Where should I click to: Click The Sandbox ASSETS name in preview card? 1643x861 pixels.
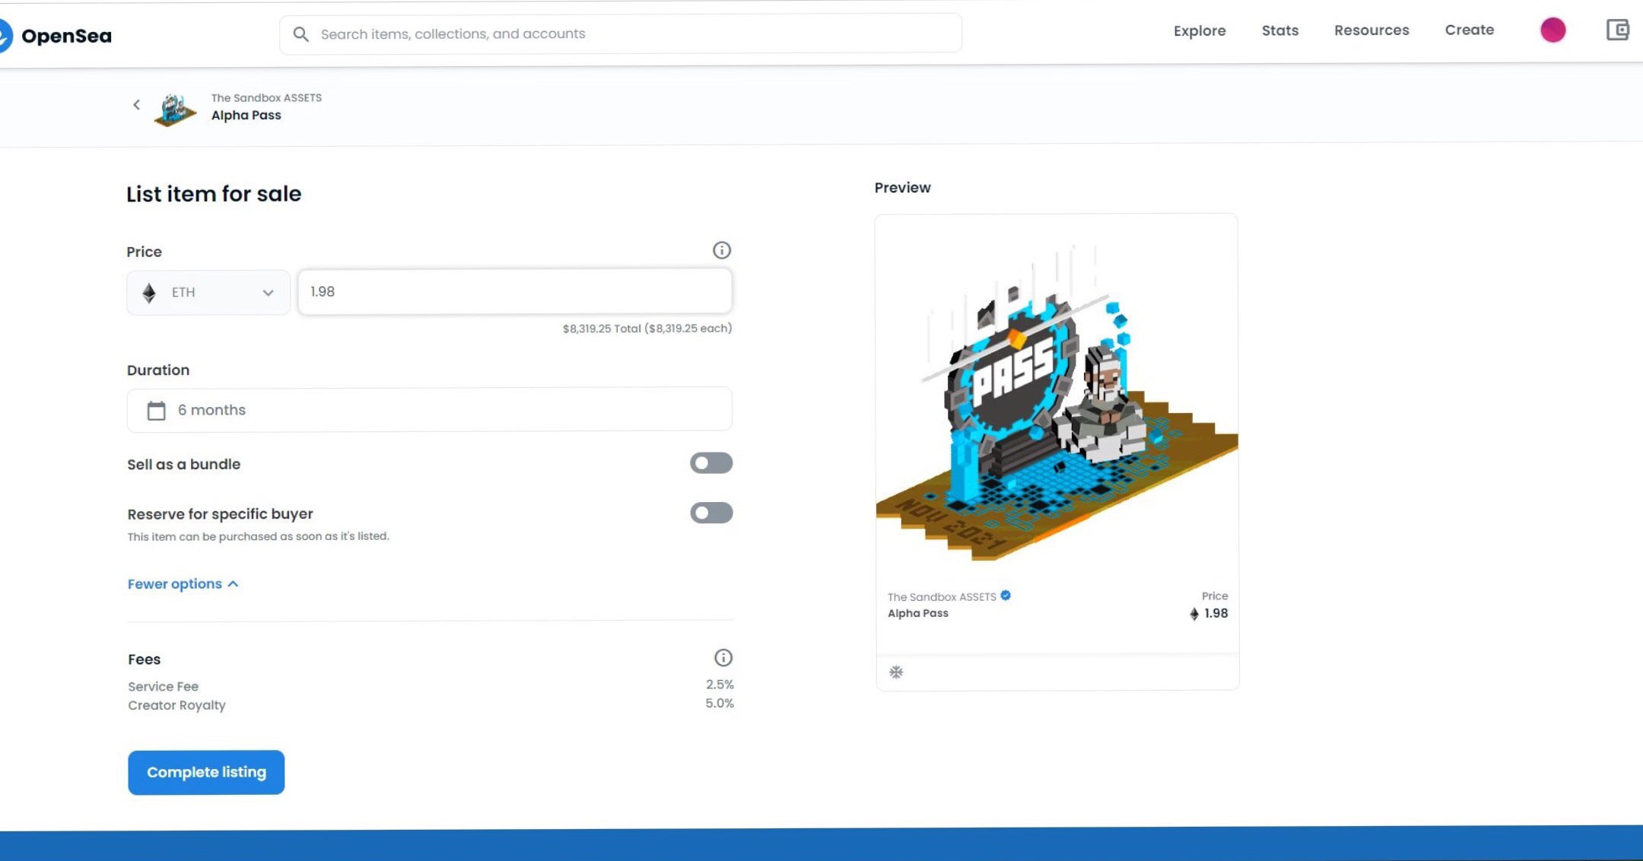pyautogui.click(x=942, y=597)
